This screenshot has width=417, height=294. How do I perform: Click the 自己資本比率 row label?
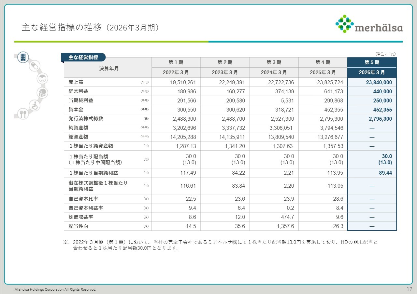83,199
